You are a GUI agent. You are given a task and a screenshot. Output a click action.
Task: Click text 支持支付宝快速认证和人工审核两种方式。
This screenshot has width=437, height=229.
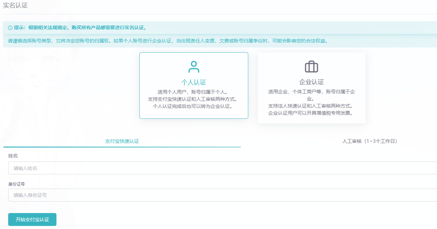coord(194,99)
